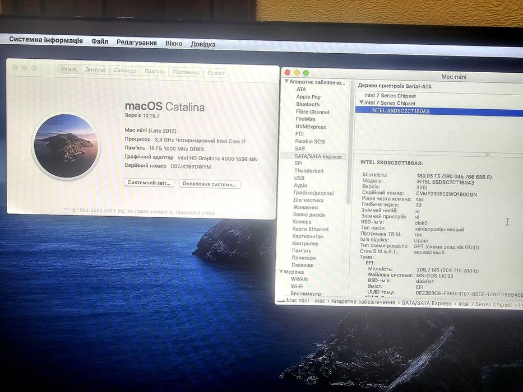Click SSD serial CVMP219502WQ180CGN value

click(x=446, y=194)
